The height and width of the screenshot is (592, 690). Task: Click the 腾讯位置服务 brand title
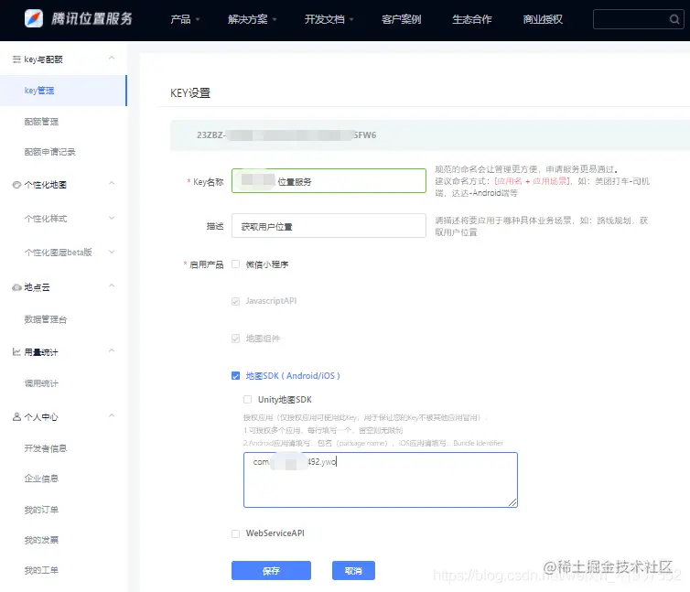click(92, 18)
